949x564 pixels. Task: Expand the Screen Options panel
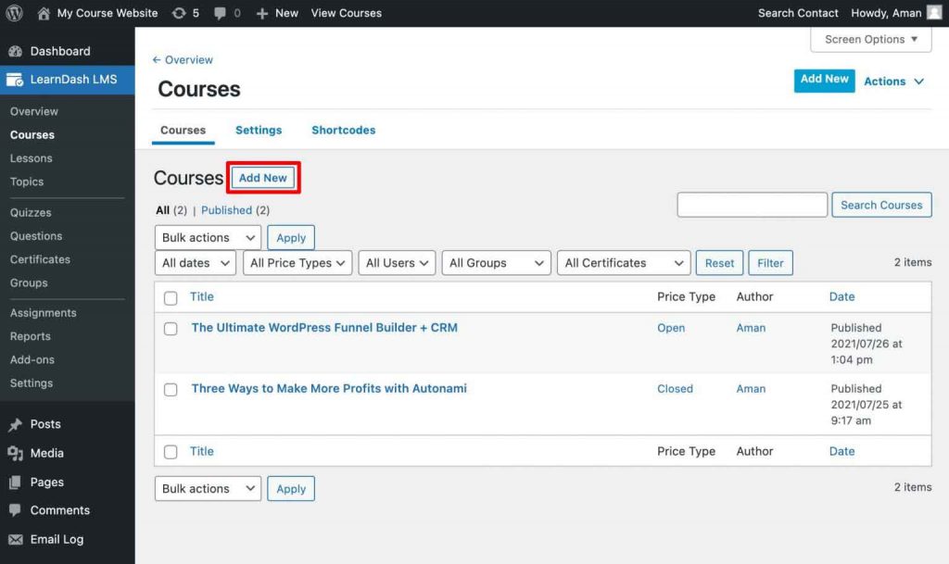871,39
